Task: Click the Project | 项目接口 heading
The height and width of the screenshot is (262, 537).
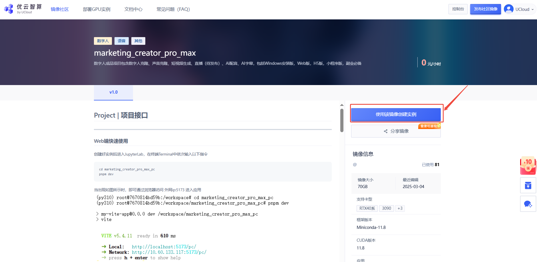Action: (121, 115)
